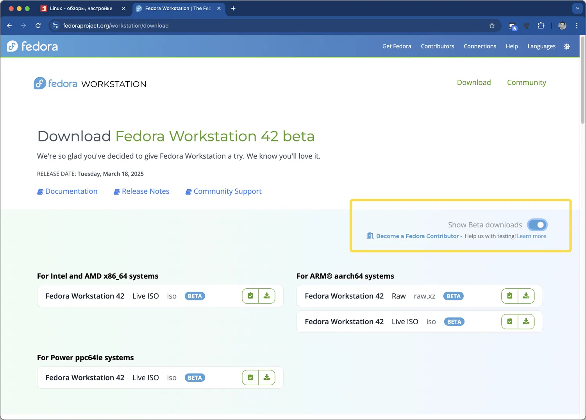The image size is (586, 420).
Task: Turn off the Show Beta downloads switch
Action: [537, 225]
